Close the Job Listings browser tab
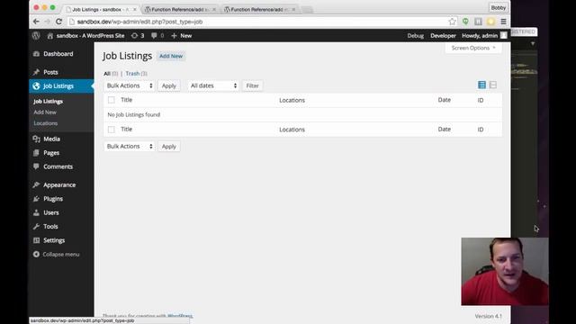This screenshot has width=576, height=324. point(134,9)
